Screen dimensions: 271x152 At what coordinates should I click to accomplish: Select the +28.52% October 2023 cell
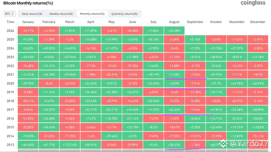pyautogui.click(x=216, y=57)
